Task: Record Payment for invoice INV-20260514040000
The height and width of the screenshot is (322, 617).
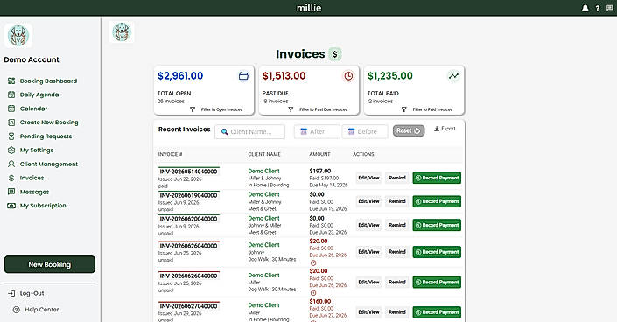Action: coord(437,178)
